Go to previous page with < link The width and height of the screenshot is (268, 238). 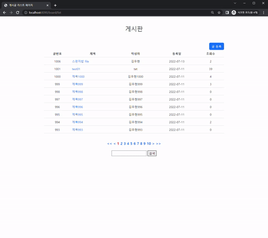[114, 144]
